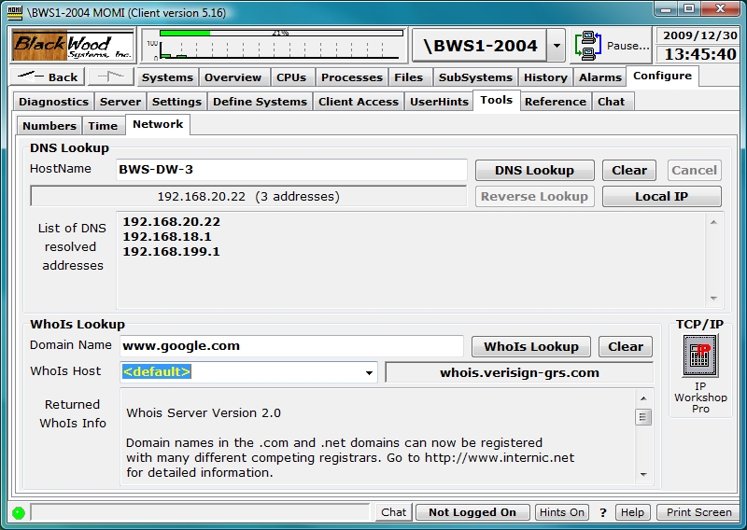Open the Numbers tools subtab
The height and width of the screenshot is (530, 747).
click(x=49, y=125)
